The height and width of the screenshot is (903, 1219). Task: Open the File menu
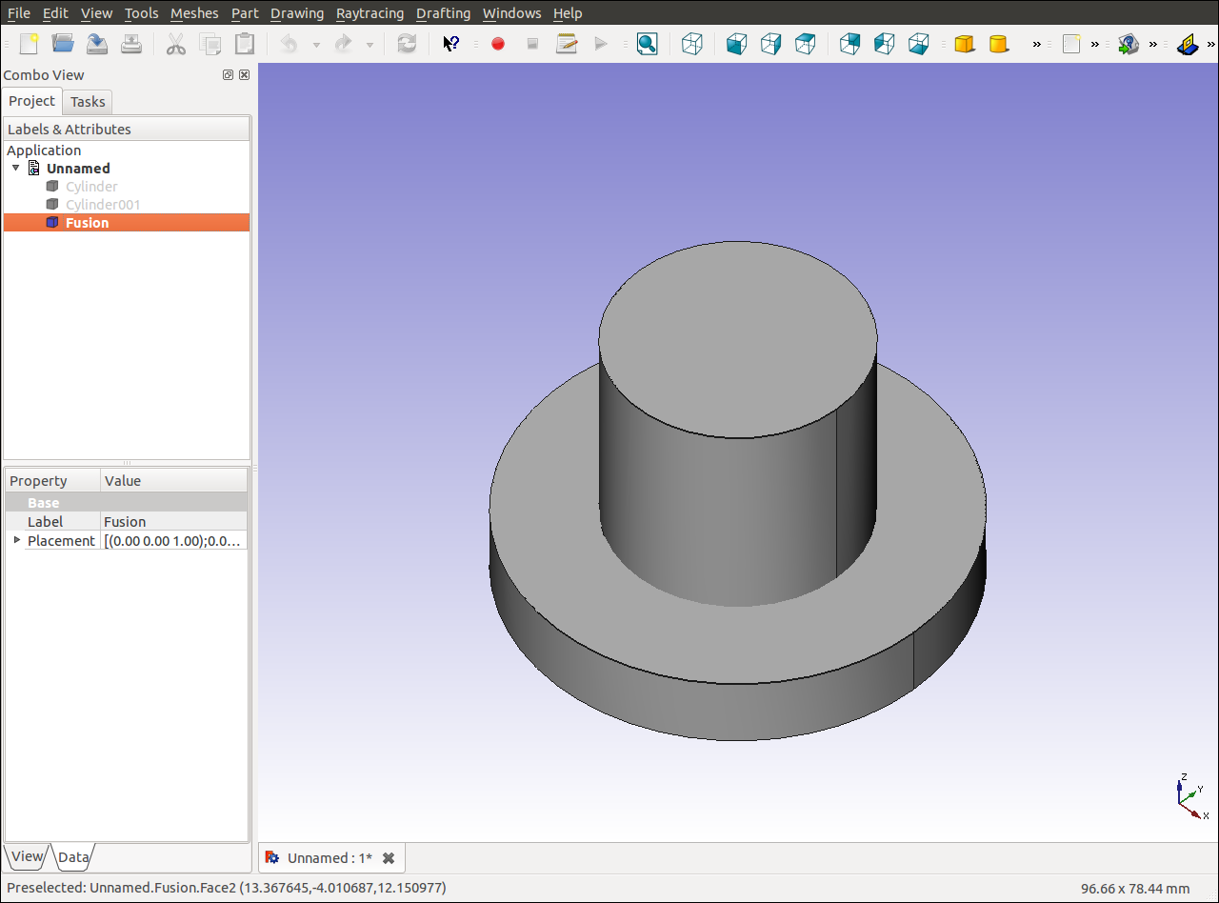(19, 13)
